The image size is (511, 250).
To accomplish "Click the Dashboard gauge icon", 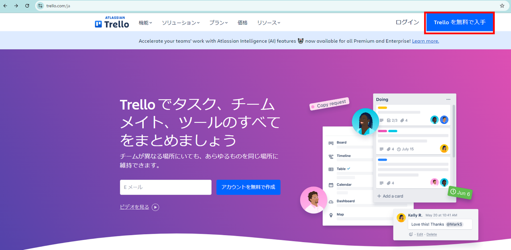I will [x=331, y=202].
